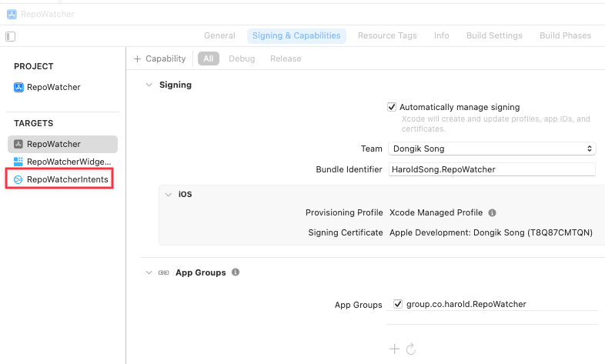Click the RepoWatcherIntents target icon
Viewport: 605px width, 364px height.
pyautogui.click(x=18, y=179)
